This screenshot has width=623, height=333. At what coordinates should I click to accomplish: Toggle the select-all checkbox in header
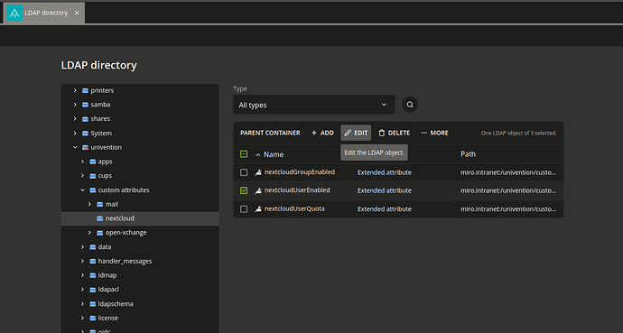pyautogui.click(x=244, y=154)
